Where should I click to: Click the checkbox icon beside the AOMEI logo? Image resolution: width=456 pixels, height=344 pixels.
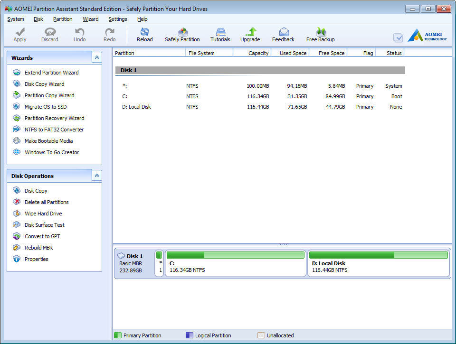tap(398, 37)
